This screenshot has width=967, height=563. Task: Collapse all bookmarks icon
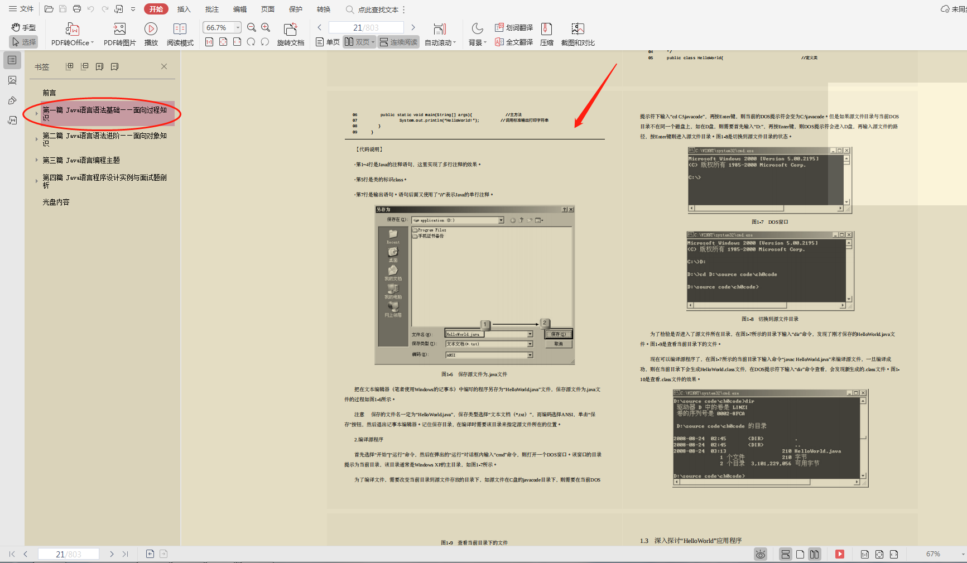85,66
